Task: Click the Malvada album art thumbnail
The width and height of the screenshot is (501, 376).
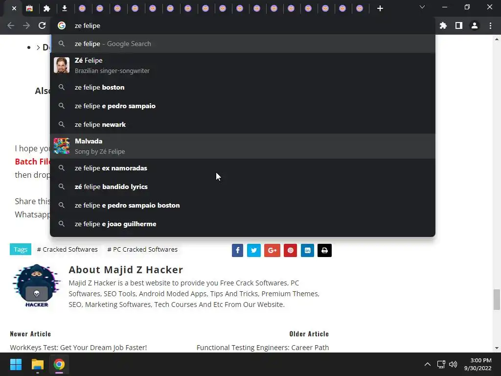Action: 62,146
